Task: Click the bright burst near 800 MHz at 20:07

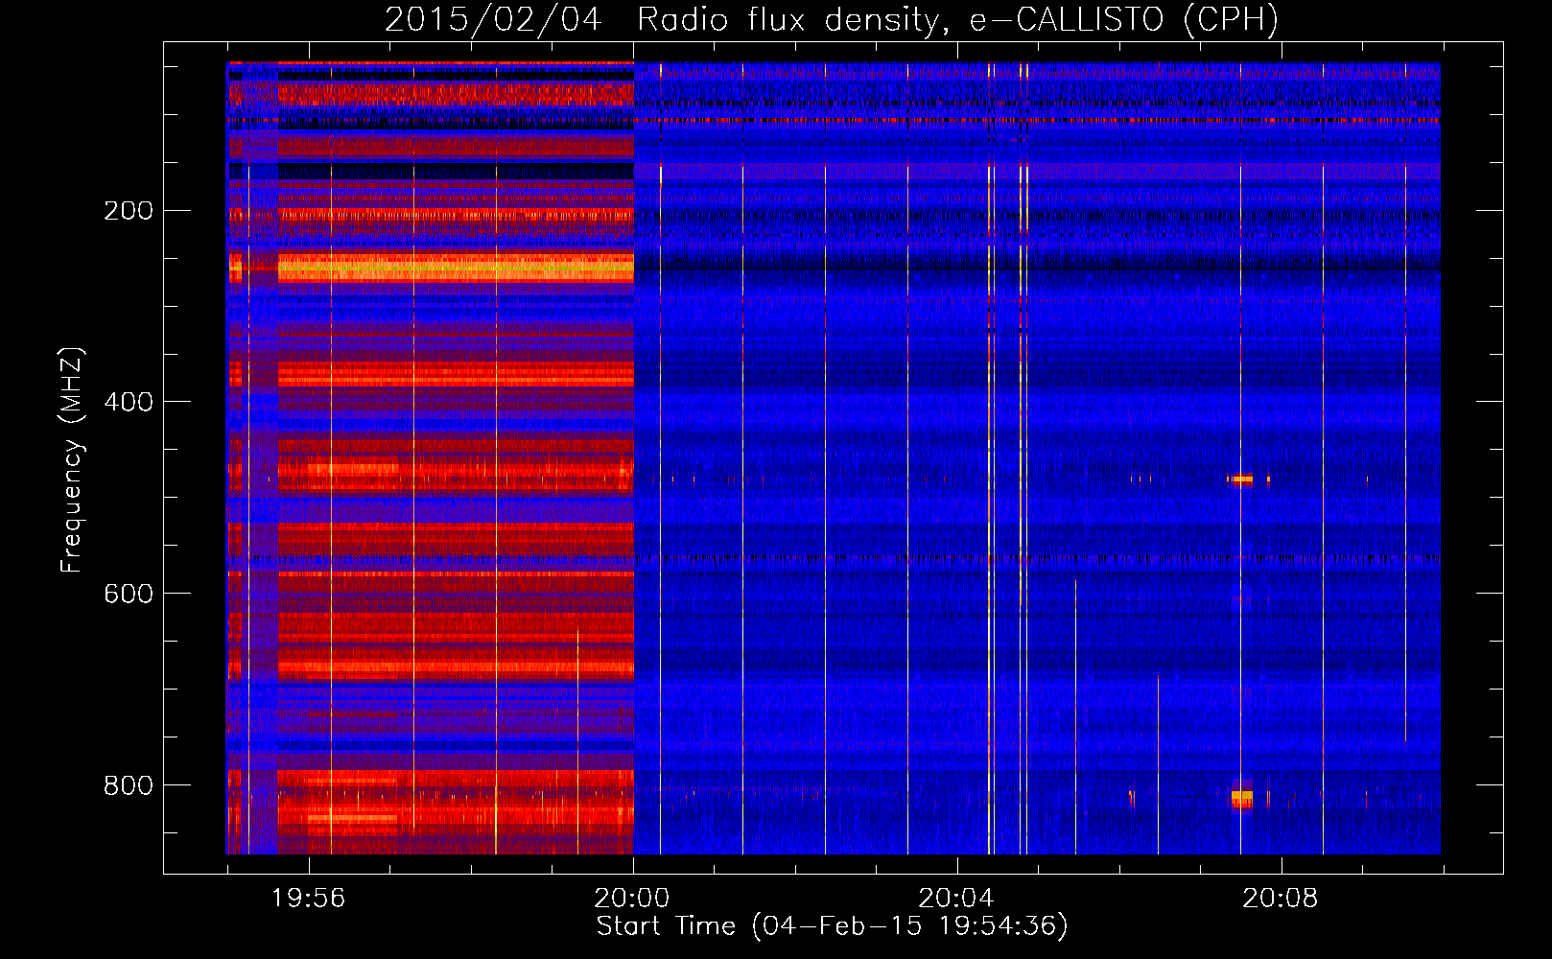Action: [x=1241, y=798]
